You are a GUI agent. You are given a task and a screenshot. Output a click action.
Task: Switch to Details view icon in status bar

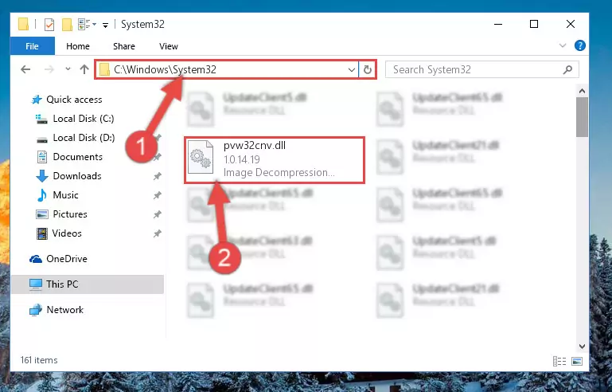tap(559, 361)
